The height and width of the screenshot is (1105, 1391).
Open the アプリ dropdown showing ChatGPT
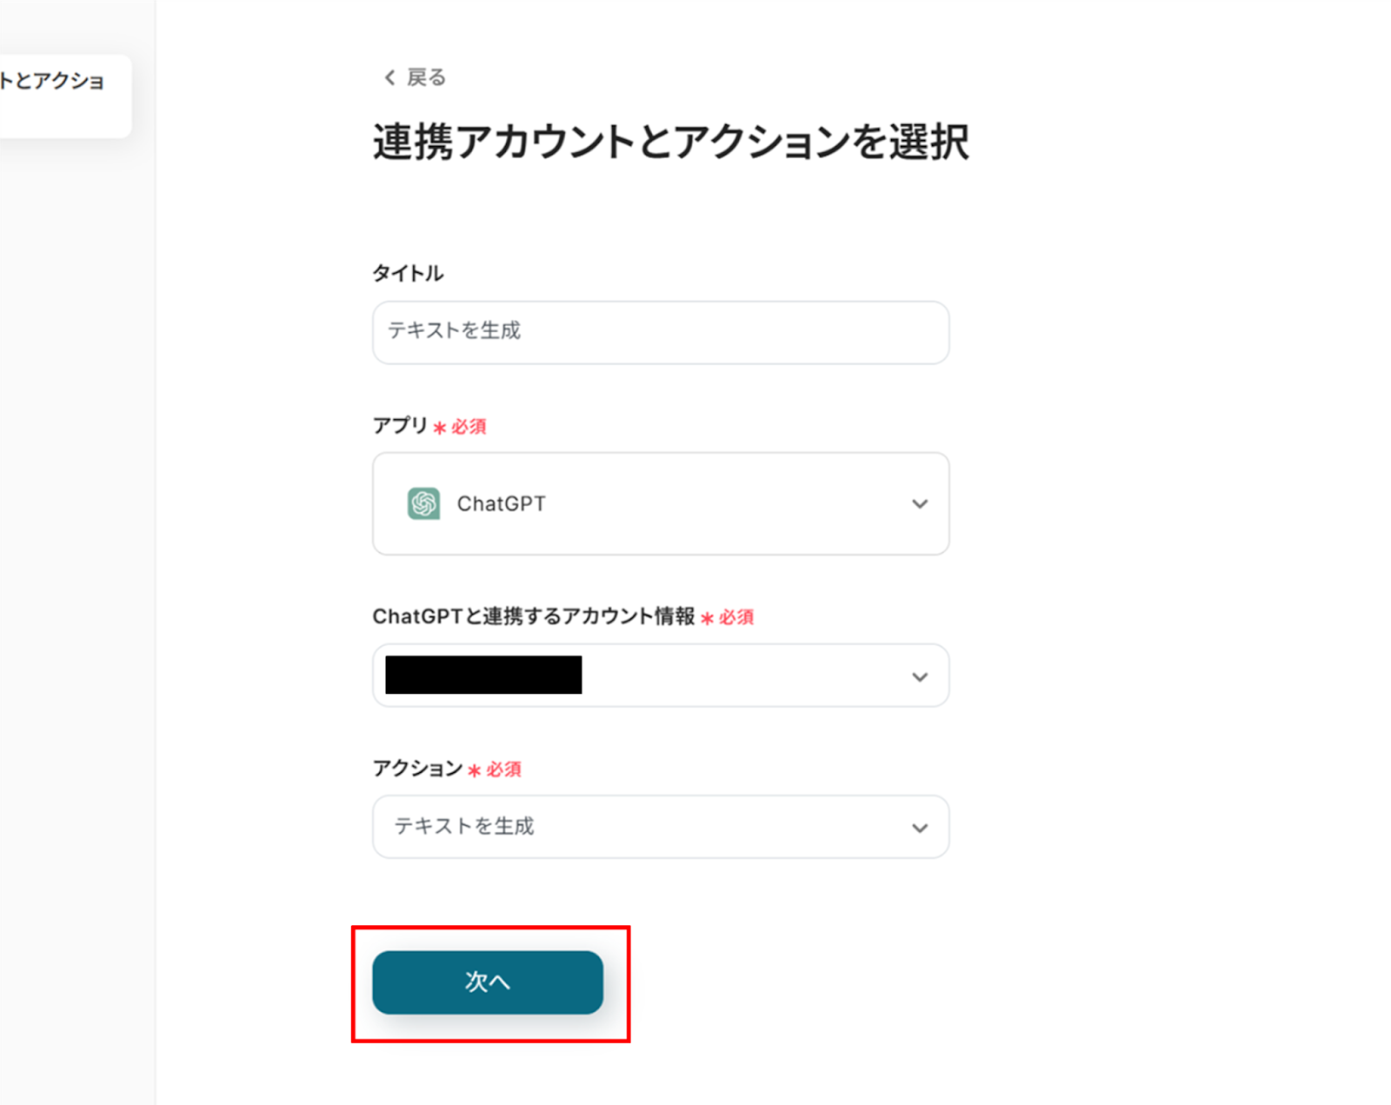(660, 503)
